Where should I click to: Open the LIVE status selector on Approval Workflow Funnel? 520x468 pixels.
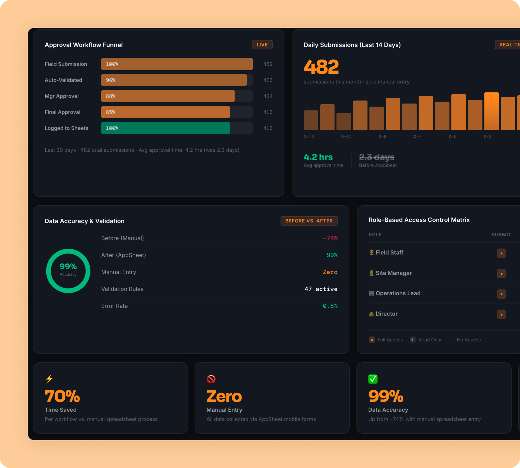click(262, 44)
